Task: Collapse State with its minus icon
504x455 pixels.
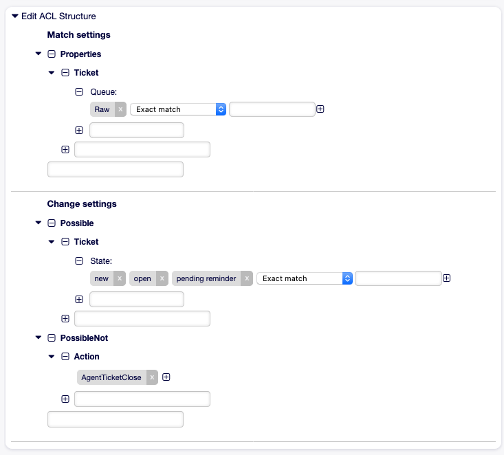Action: click(x=79, y=260)
